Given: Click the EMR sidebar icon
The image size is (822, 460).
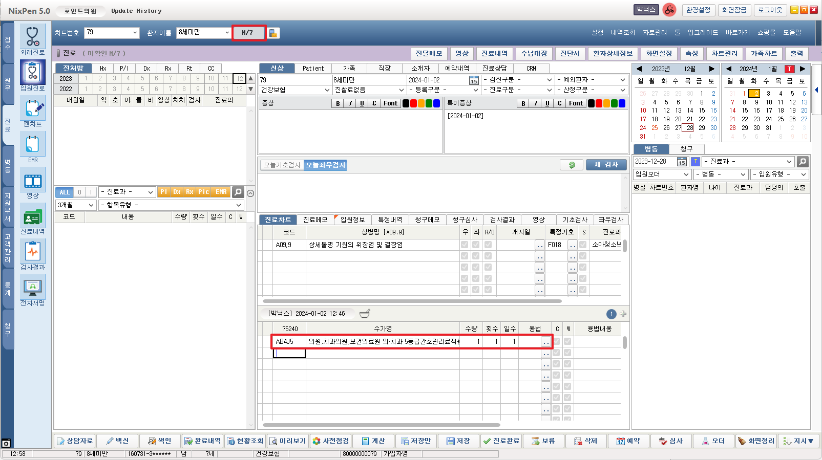Looking at the screenshot, I should coord(33,144).
